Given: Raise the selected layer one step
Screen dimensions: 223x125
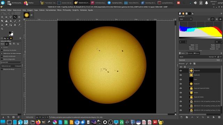Looking at the screenshot, I should click(x=192, y=117).
